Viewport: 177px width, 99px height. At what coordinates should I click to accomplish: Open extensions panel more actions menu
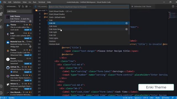[30, 7]
